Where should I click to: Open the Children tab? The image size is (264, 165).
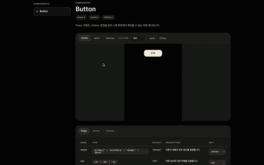coord(110,131)
